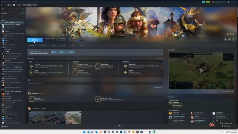The image size is (238, 134).
Task: Show next achievements with right chevron
Action: click(x=158, y=58)
